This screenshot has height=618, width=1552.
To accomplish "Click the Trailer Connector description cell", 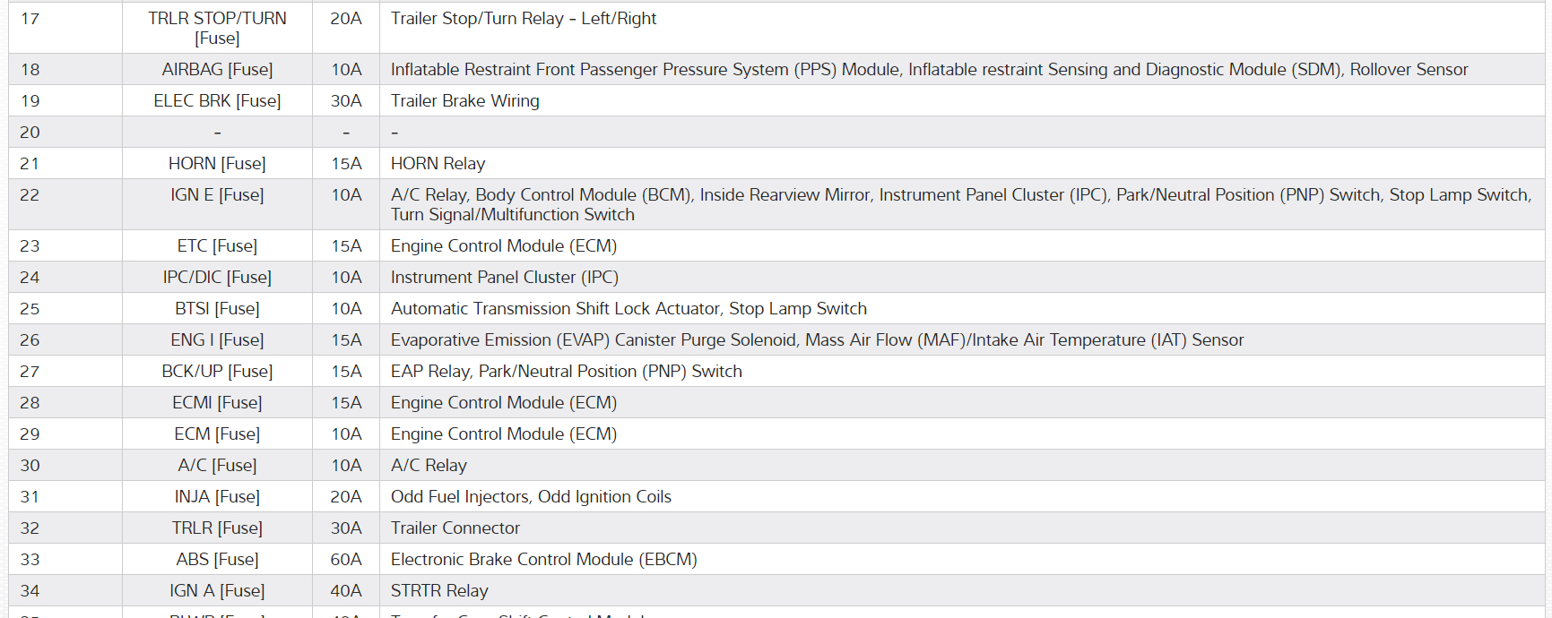I will [455, 528].
